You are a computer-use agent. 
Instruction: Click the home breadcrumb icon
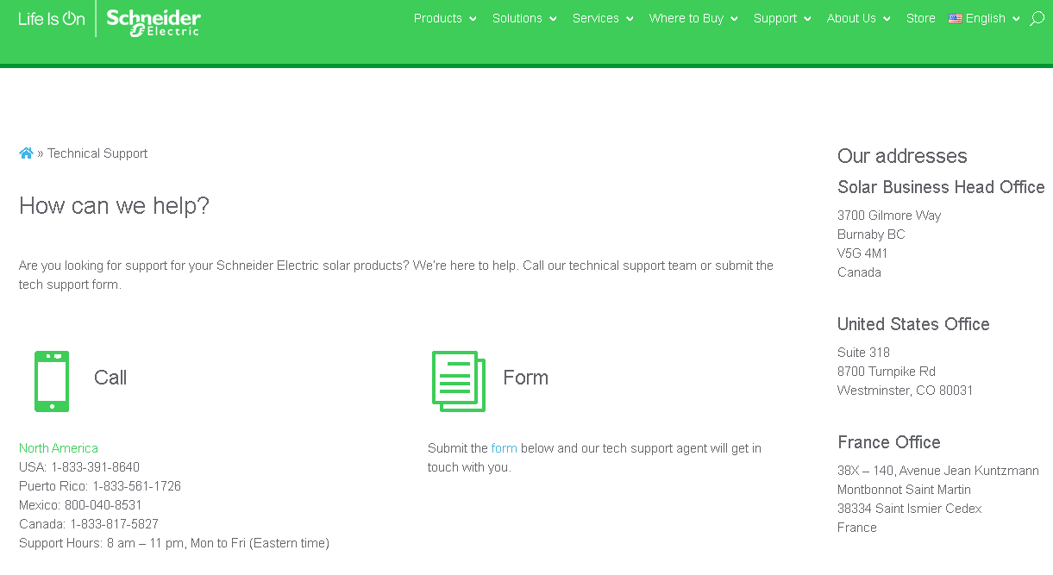pos(26,153)
